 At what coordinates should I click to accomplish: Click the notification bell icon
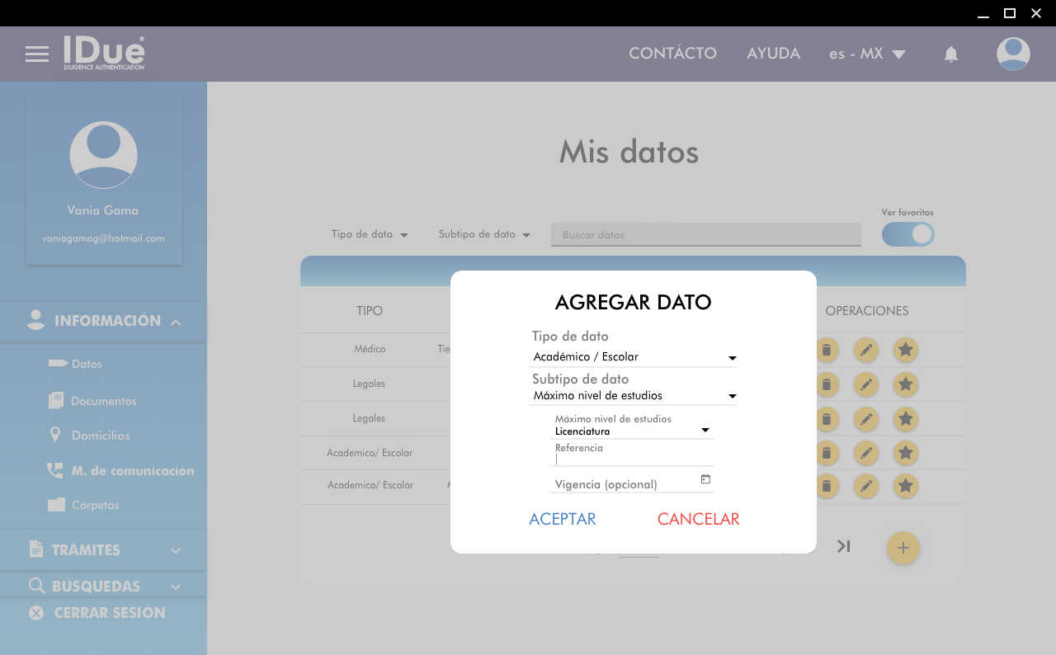950,54
